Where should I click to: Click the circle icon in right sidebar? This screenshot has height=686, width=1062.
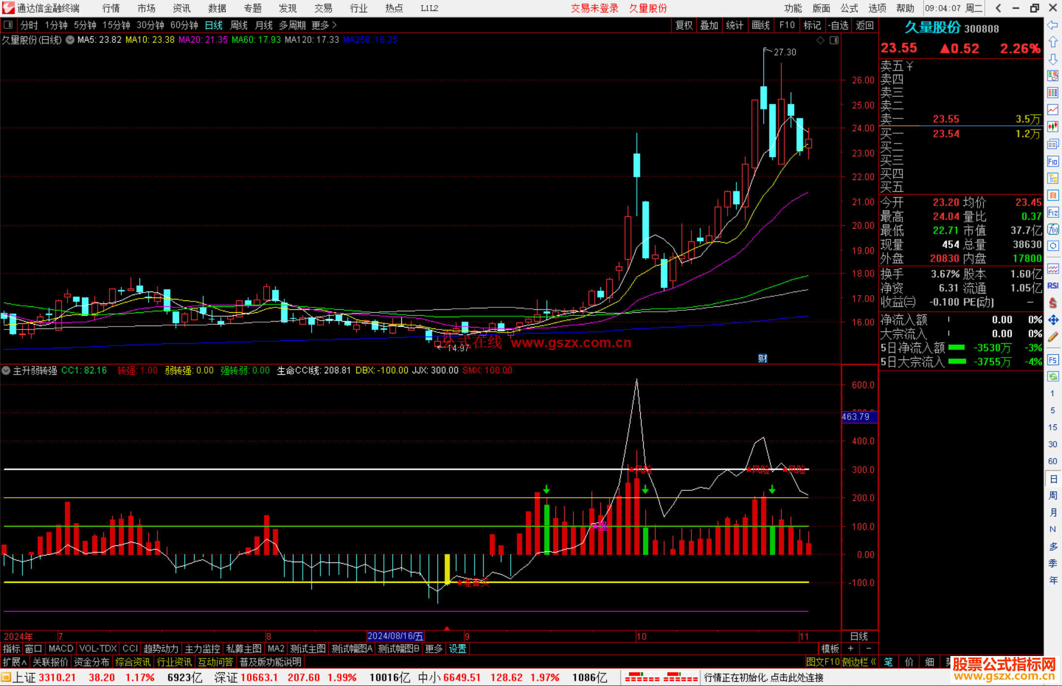pos(1053,246)
